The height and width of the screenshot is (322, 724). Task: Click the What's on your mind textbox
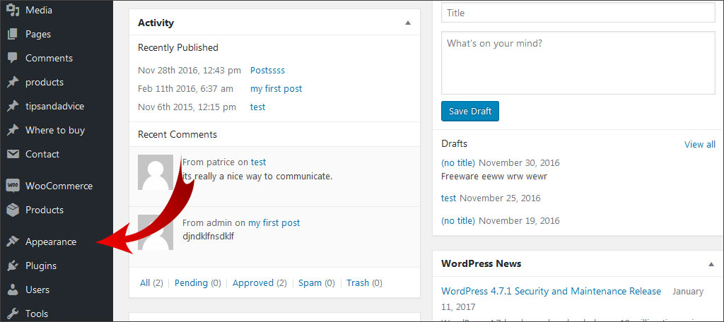578,62
